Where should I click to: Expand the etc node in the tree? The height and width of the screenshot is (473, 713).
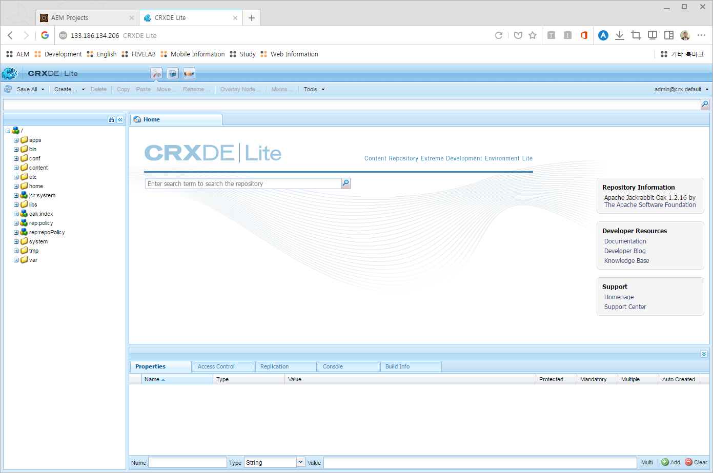coord(16,177)
